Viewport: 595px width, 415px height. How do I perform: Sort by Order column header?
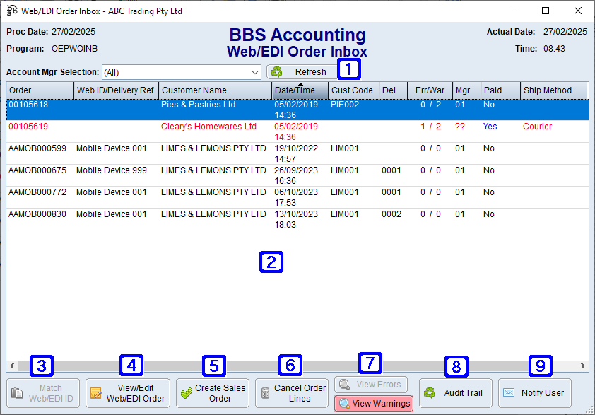coord(40,90)
